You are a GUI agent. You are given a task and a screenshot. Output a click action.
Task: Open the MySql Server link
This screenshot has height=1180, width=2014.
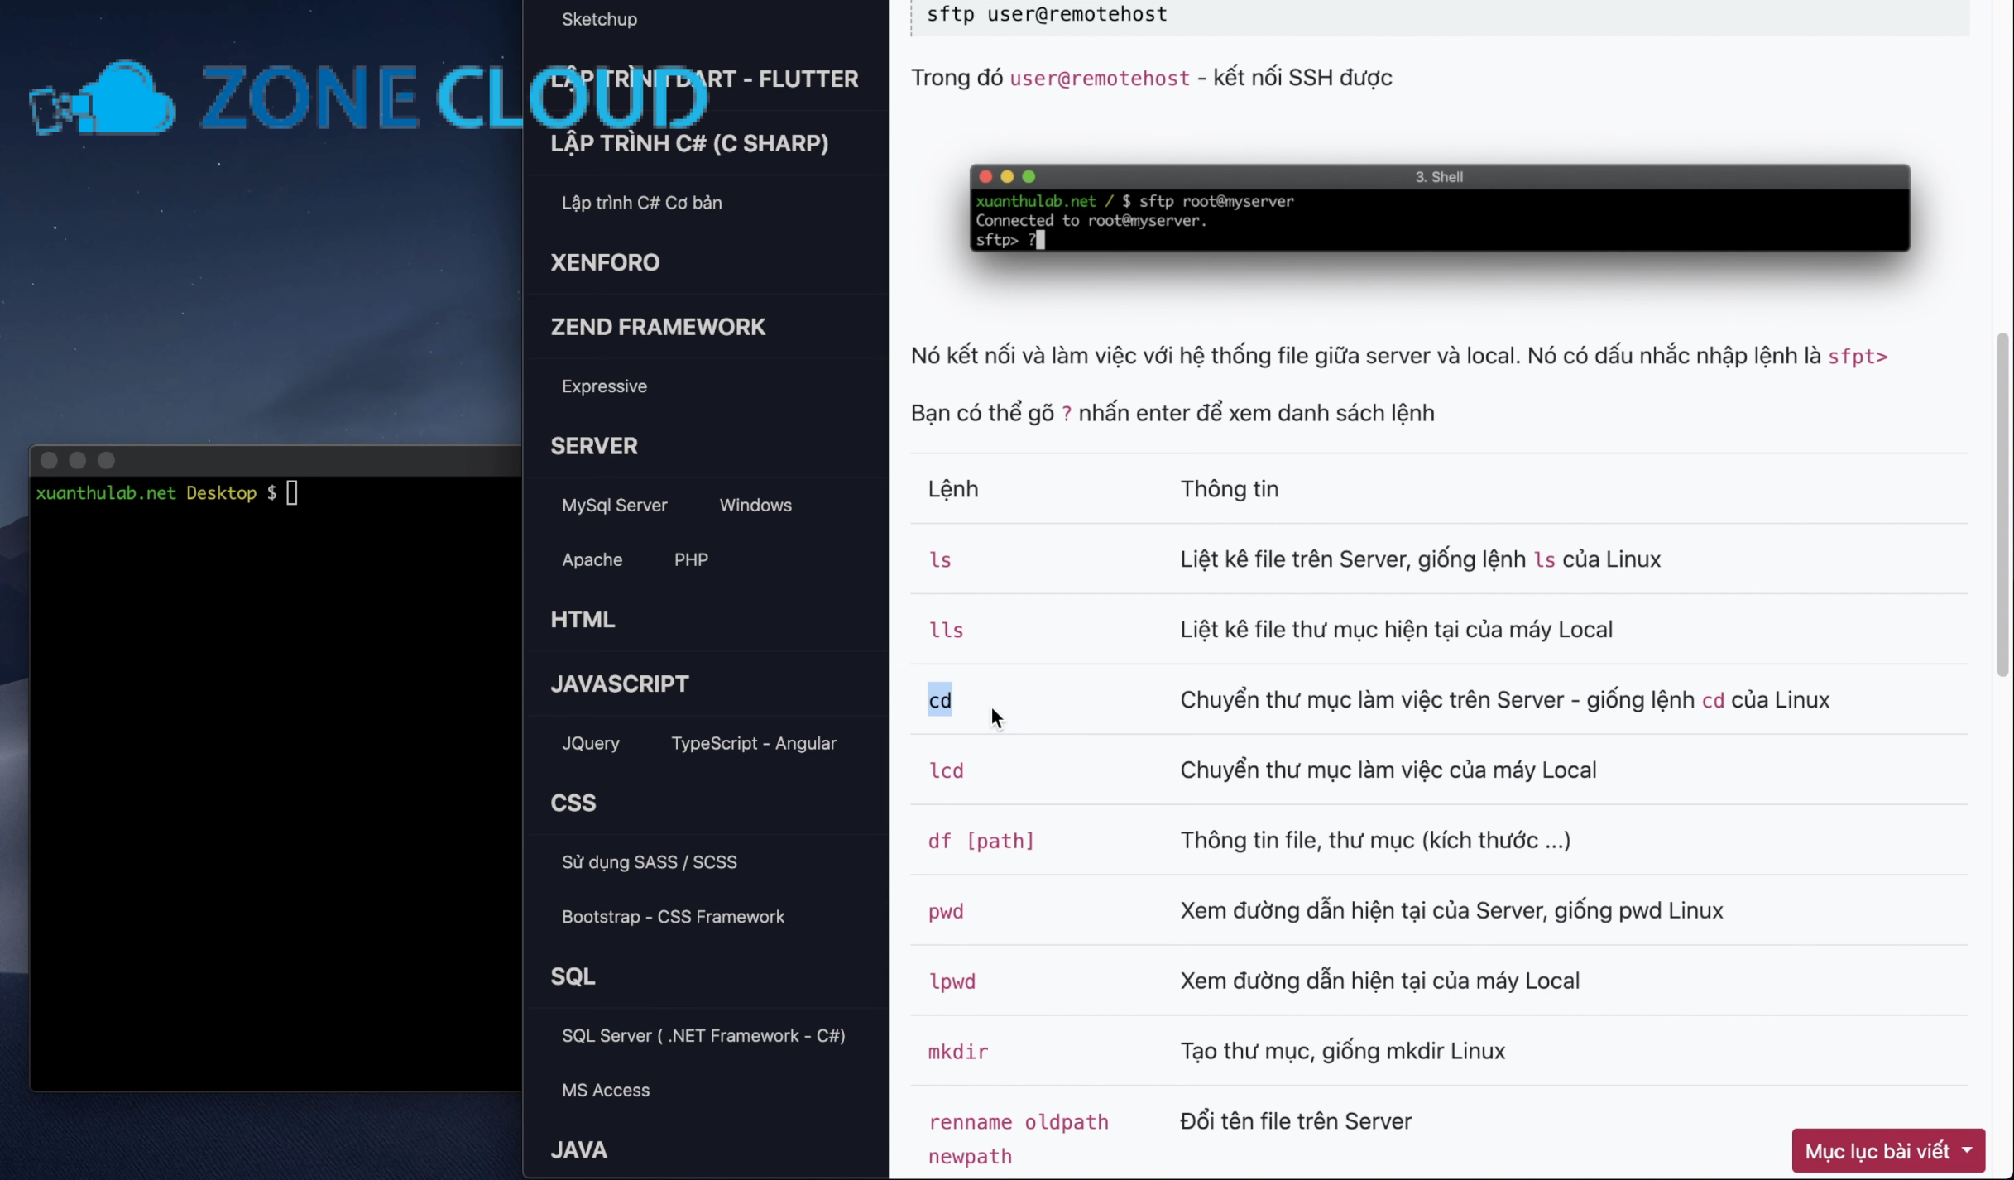click(x=614, y=506)
